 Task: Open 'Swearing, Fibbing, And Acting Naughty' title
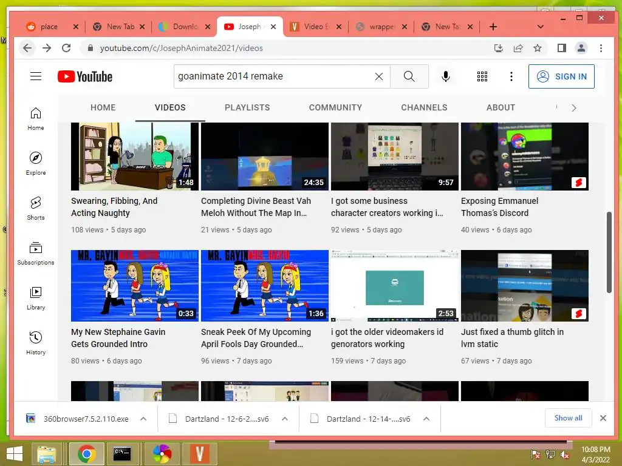click(114, 207)
